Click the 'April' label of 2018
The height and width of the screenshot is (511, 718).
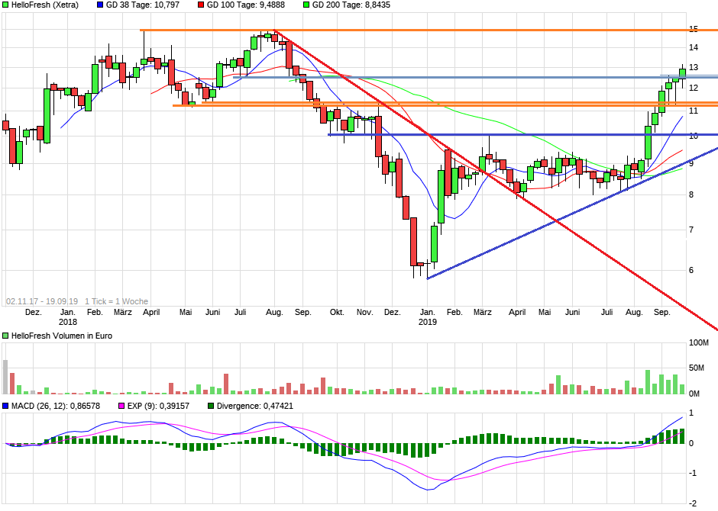[x=151, y=313]
